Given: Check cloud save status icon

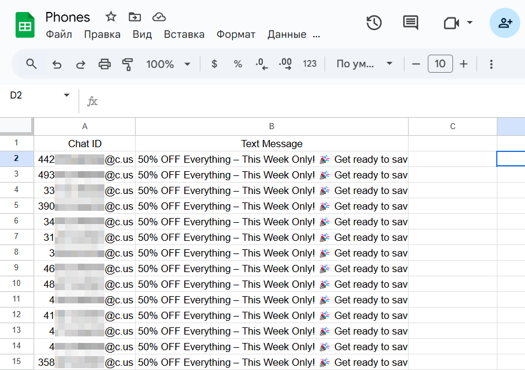Looking at the screenshot, I should (x=159, y=17).
